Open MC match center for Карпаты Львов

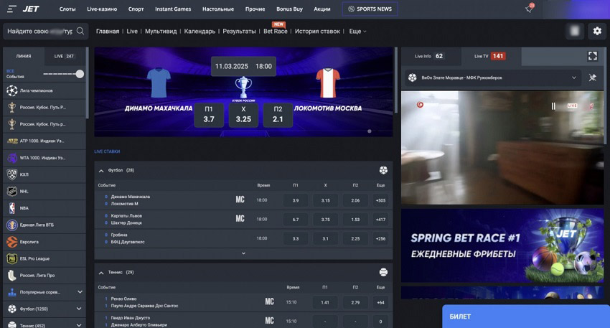click(x=240, y=219)
